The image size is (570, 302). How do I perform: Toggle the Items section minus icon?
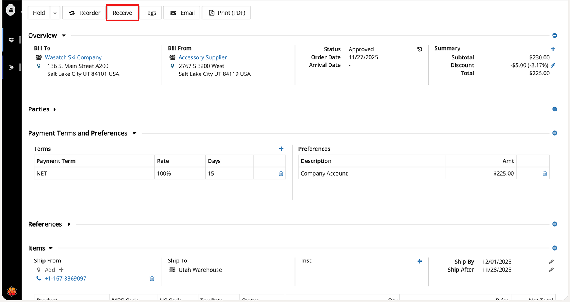[555, 248]
